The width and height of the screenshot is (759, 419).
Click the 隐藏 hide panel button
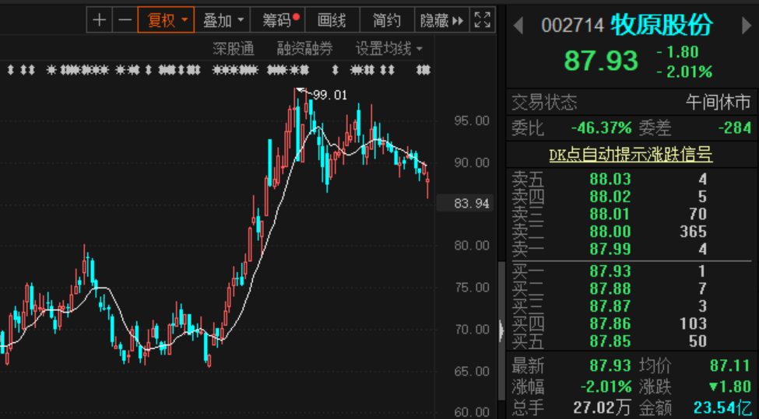click(442, 20)
